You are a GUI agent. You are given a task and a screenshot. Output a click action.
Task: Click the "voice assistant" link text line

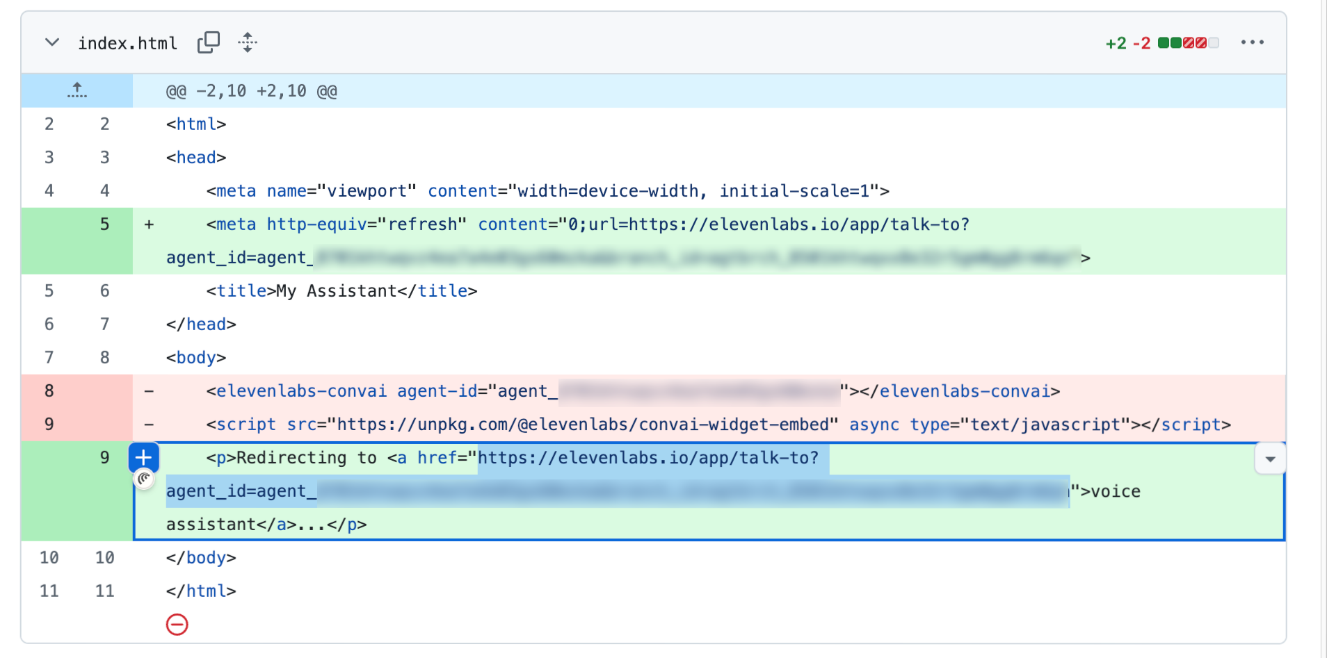(x=709, y=491)
